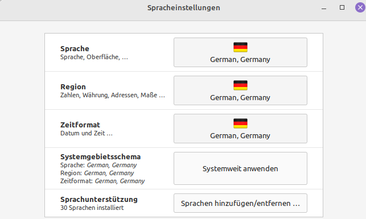Select the bold Zeitformat heading
Viewport: 366px width, 219px height.
80,125
